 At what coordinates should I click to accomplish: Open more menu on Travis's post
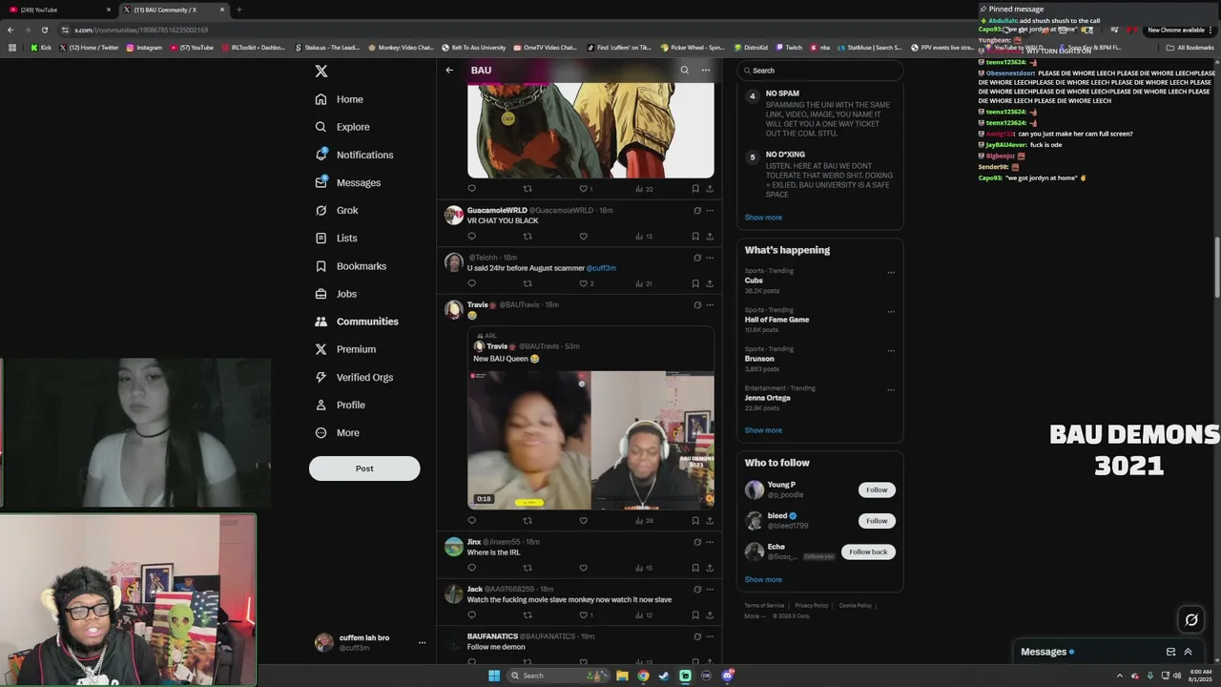pyautogui.click(x=710, y=305)
